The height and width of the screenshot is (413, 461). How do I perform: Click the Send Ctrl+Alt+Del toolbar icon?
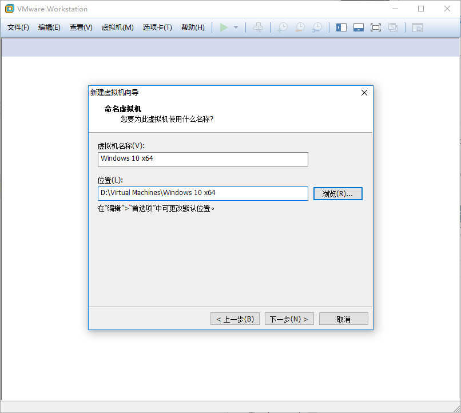(258, 27)
